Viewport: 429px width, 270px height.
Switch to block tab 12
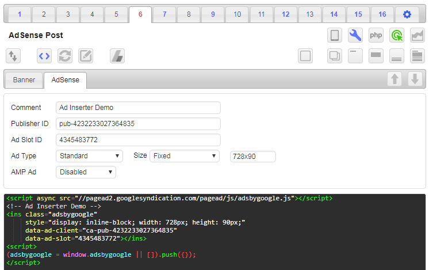click(286, 14)
